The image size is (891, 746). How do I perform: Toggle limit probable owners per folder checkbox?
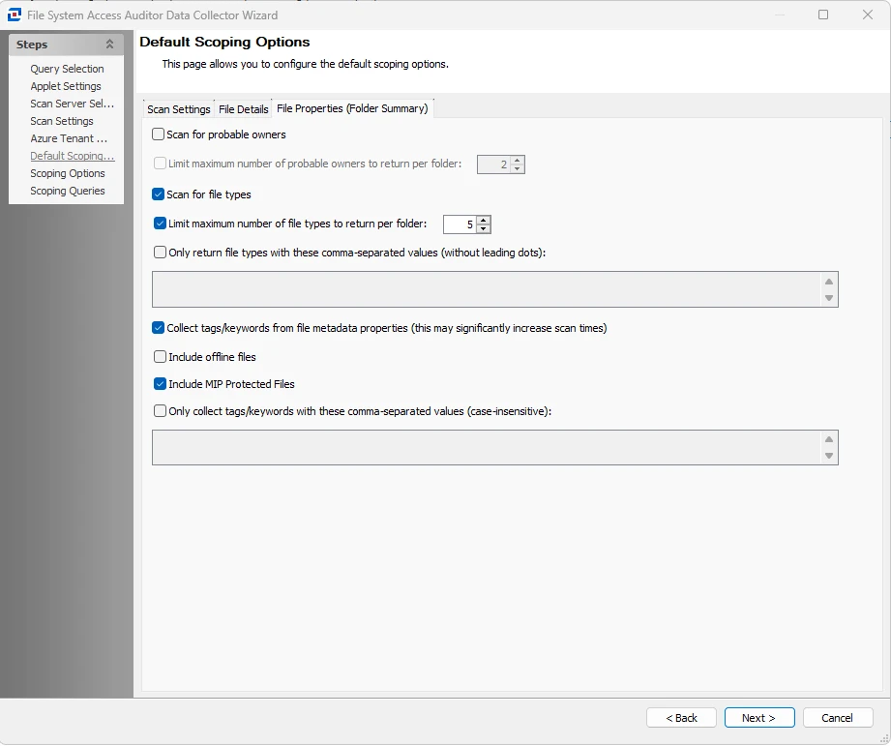pyautogui.click(x=161, y=164)
